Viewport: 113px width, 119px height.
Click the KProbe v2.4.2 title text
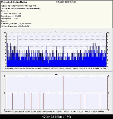[14, 2]
